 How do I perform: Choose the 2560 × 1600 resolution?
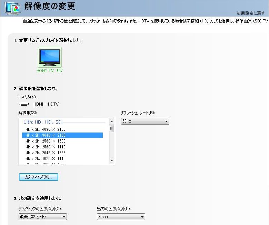[46, 141]
